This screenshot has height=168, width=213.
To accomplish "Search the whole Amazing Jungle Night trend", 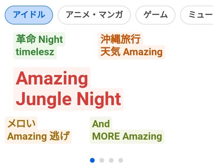I will [x=68, y=89].
